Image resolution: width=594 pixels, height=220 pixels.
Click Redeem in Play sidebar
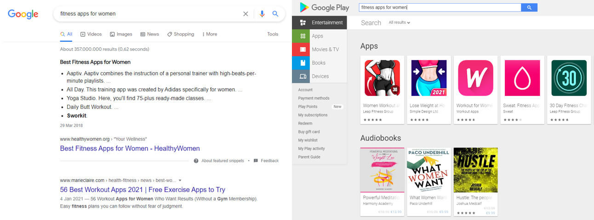[x=305, y=123]
